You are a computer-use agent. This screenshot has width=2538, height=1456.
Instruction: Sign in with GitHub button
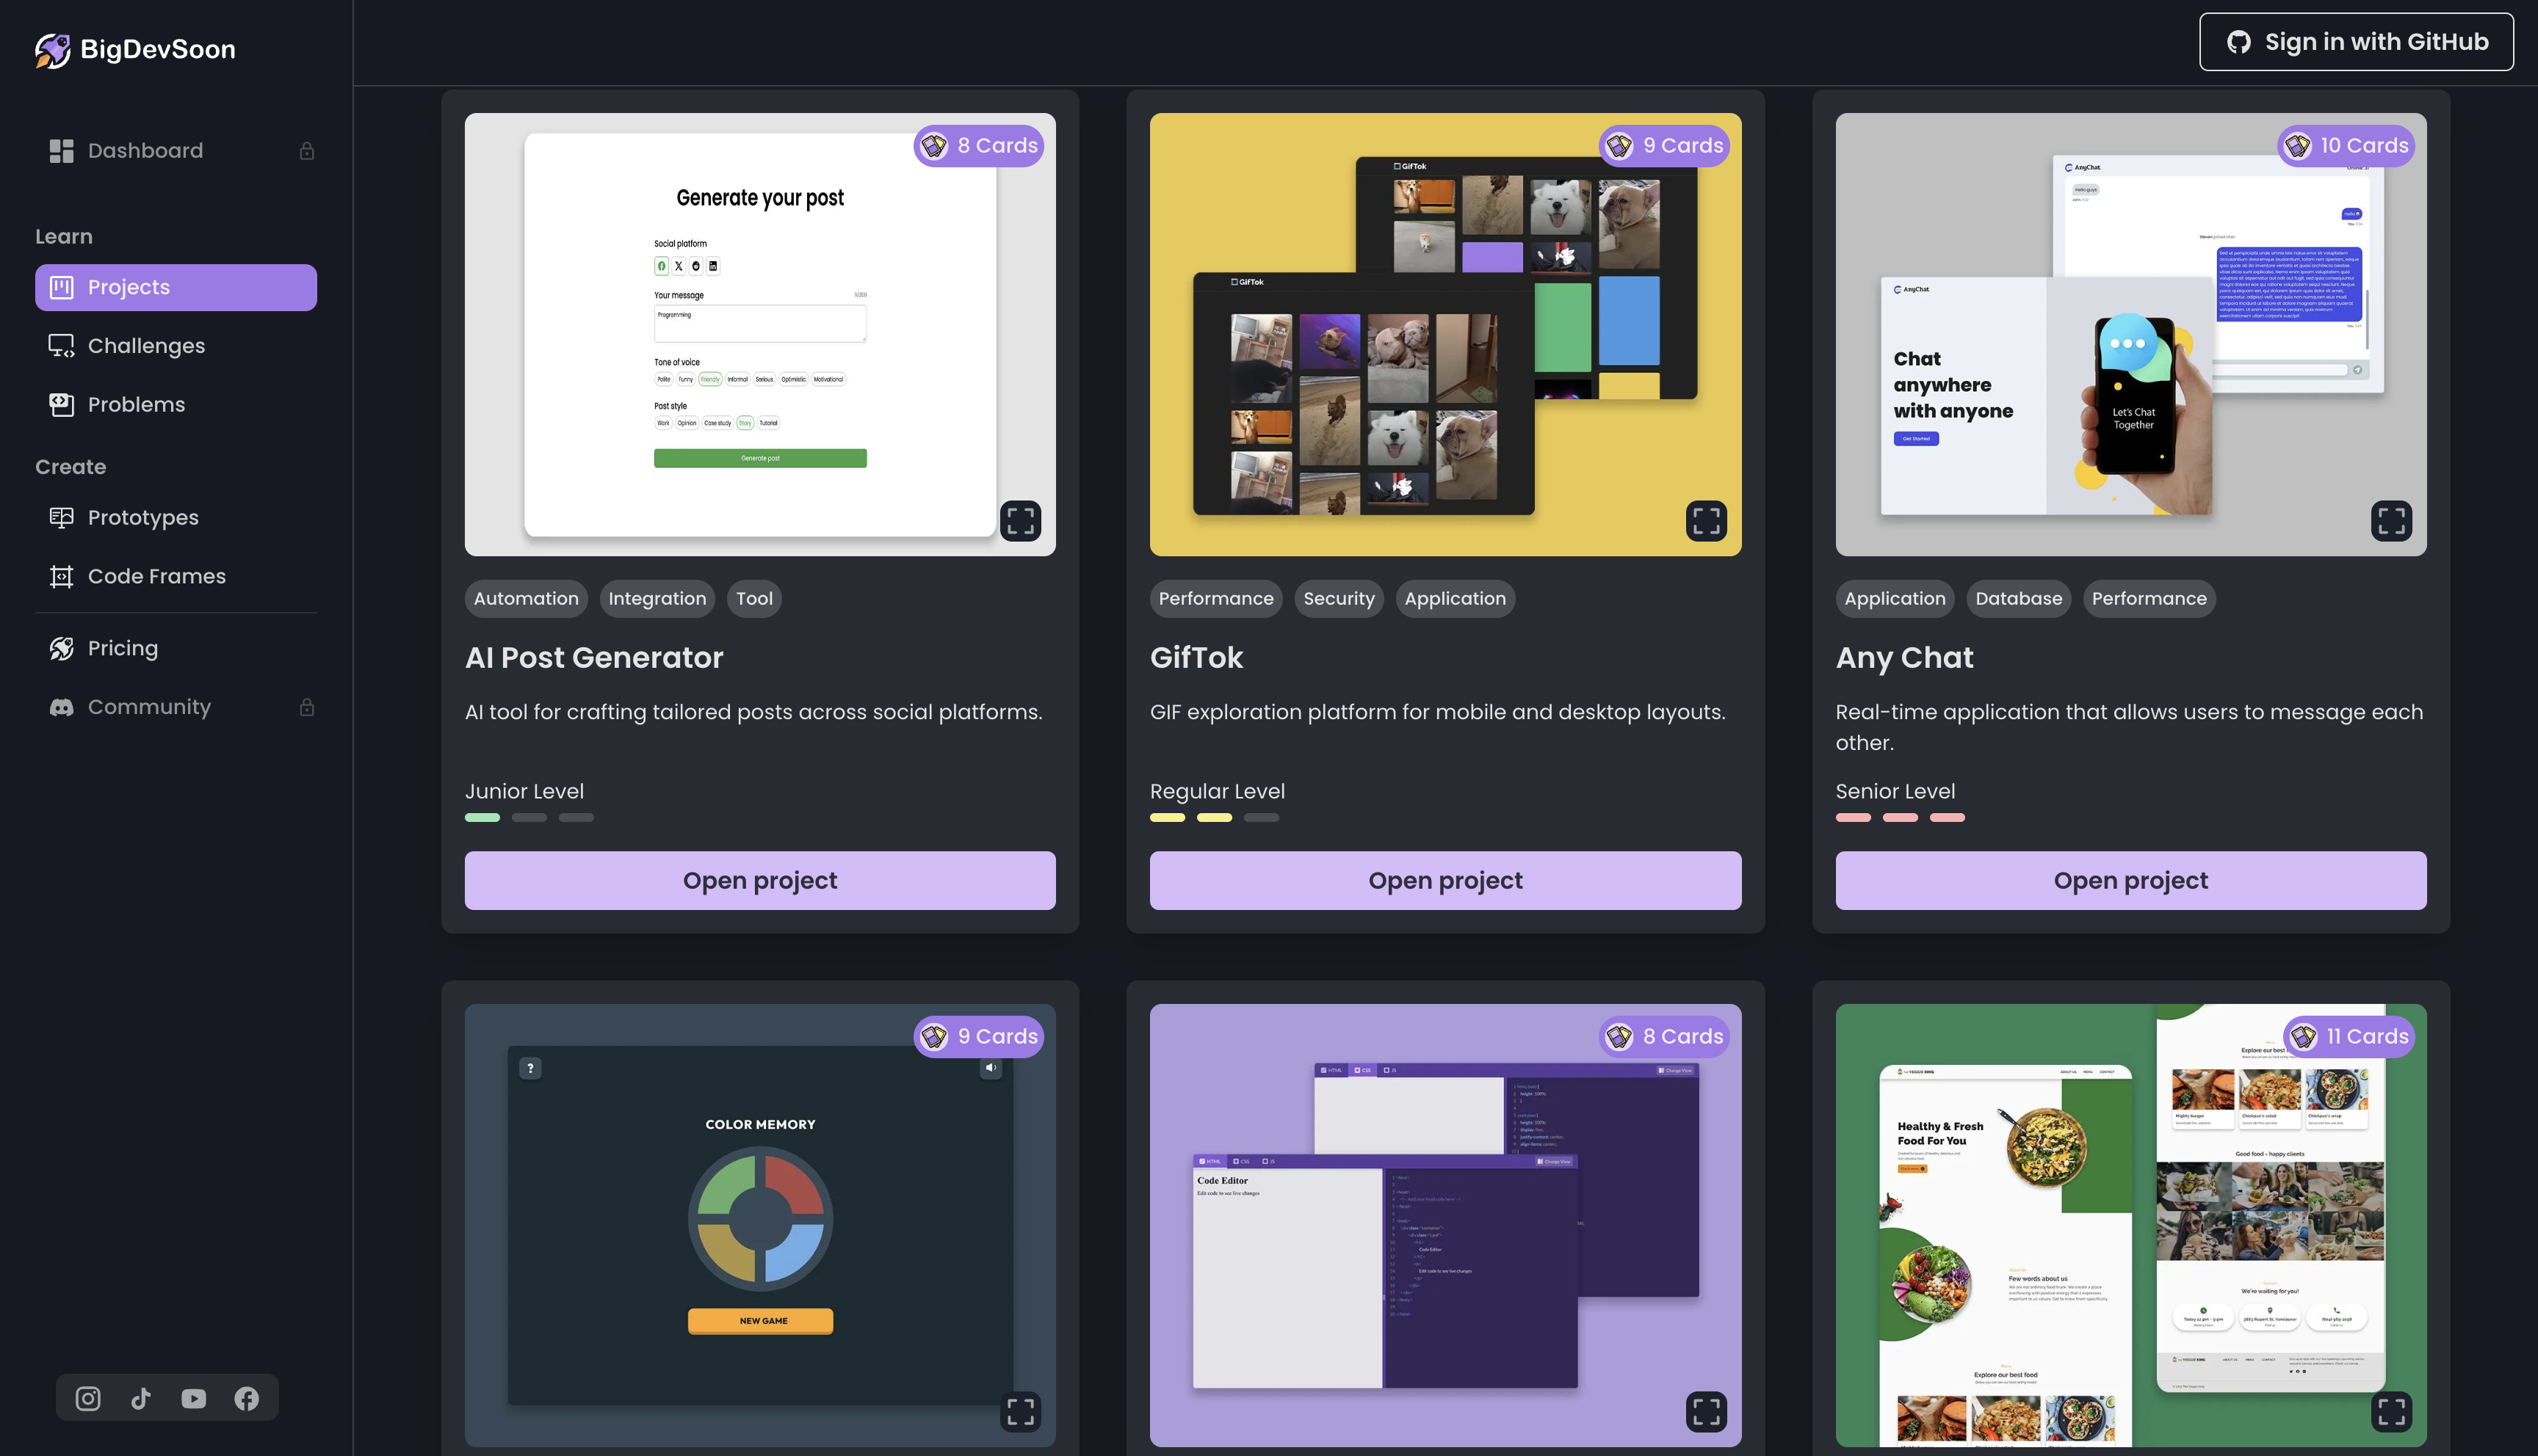click(2356, 42)
